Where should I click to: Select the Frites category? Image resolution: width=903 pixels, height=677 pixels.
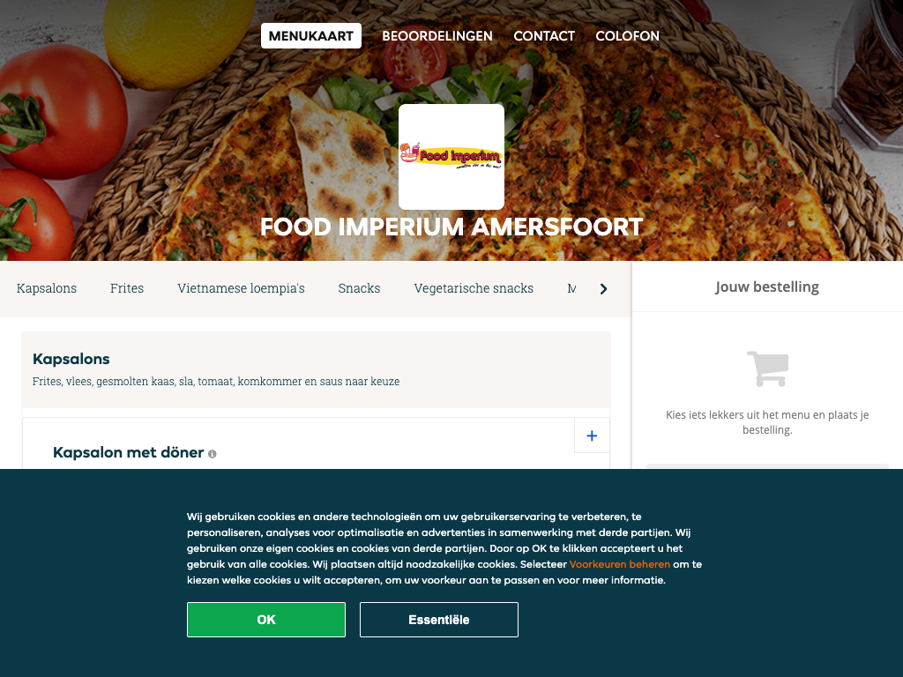pos(127,288)
